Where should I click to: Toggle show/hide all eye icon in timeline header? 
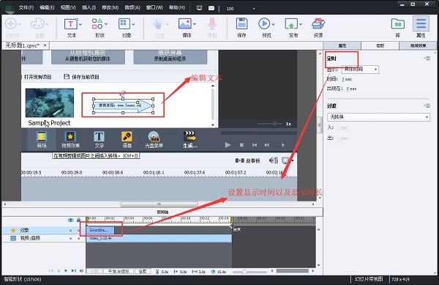(x=70, y=220)
